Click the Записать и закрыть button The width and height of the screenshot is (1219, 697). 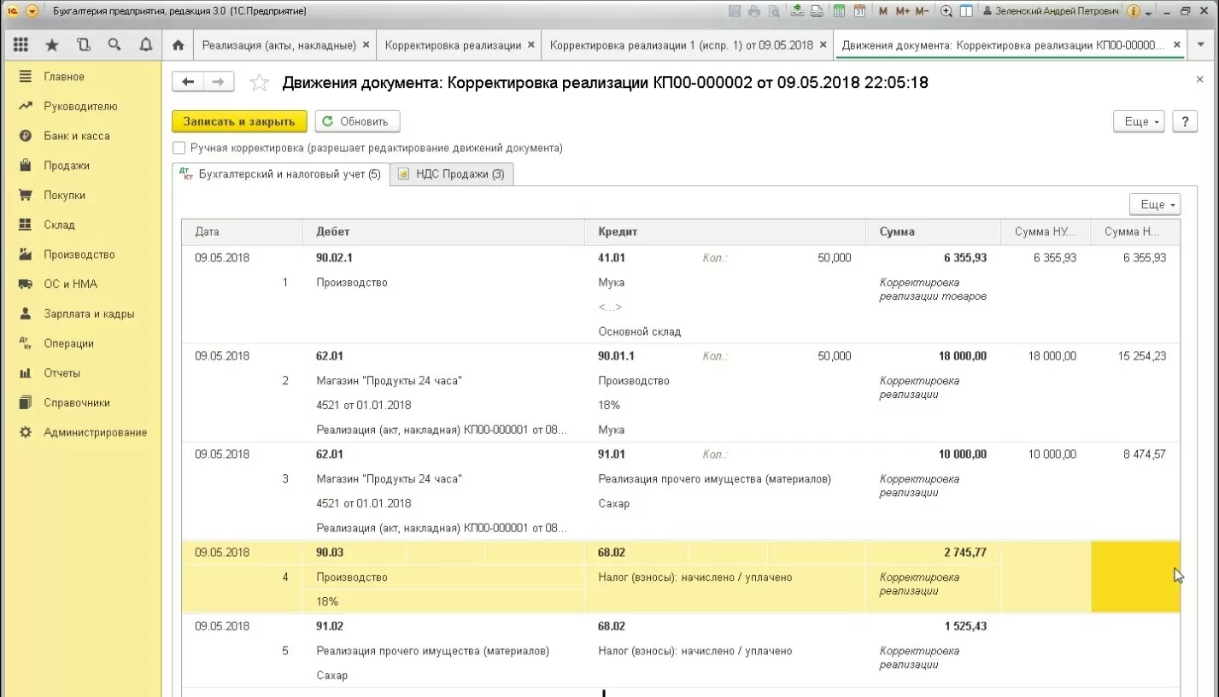[x=239, y=122]
